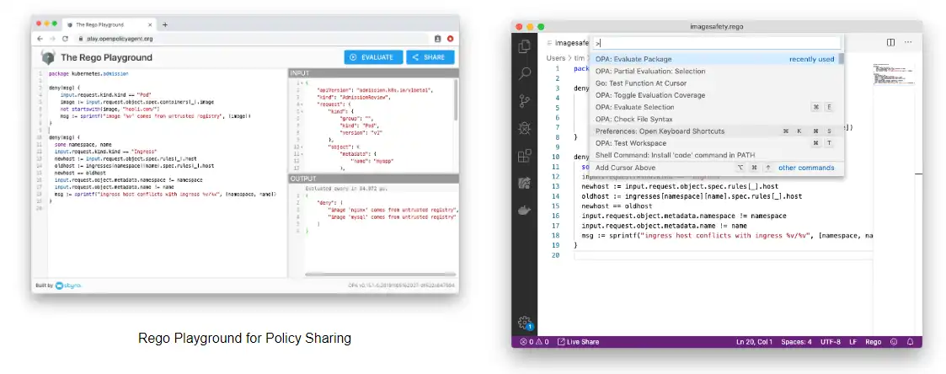Screen dimensions: 946x374
Task: Close The Rego Playground browser tab
Action: [150, 24]
